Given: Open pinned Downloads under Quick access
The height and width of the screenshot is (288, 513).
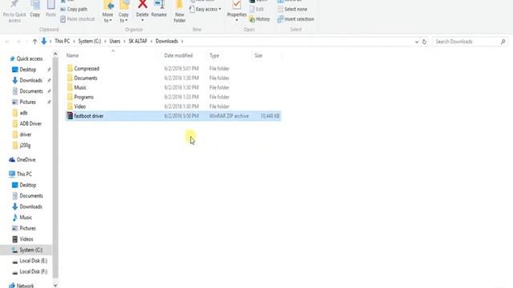Looking at the screenshot, I should [30, 80].
